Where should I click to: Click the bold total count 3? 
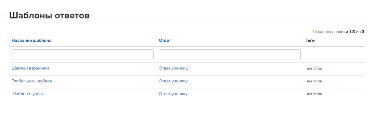(363, 32)
